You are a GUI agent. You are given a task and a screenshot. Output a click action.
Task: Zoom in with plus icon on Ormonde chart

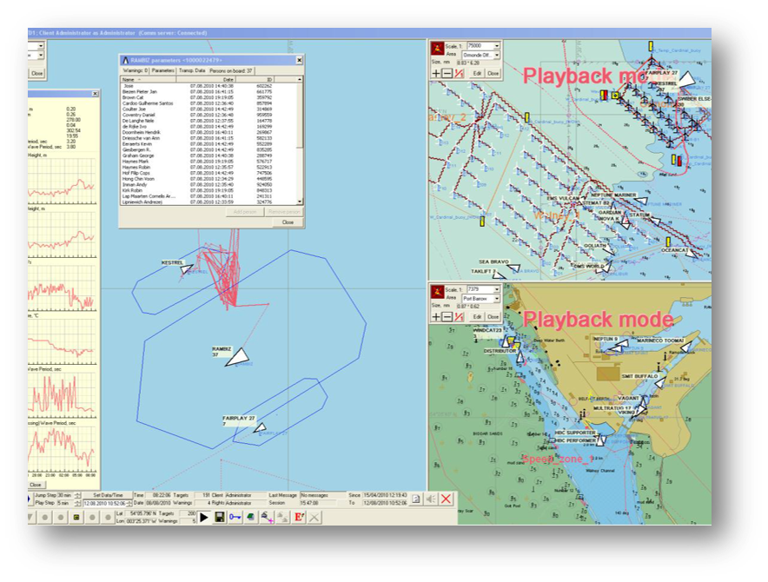pyautogui.click(x=436, y=73)
